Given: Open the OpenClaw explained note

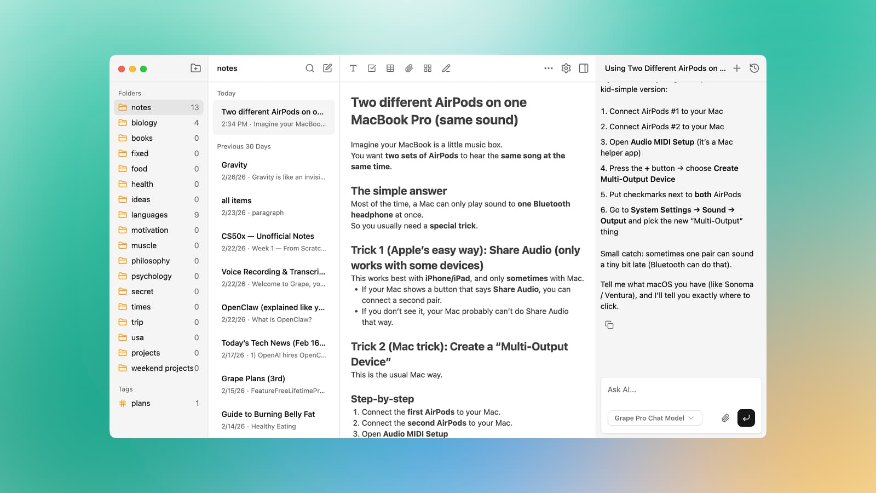Looking at the screenshot, I should click(x=274, y=313).
